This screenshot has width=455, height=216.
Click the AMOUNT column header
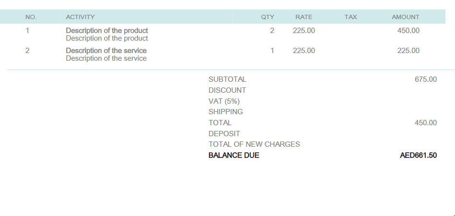pos(405,17)
